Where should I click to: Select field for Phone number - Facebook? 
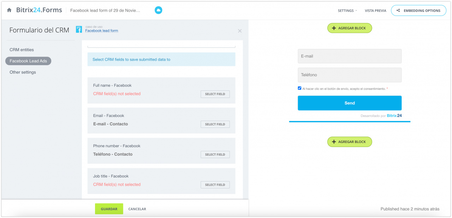215,155
